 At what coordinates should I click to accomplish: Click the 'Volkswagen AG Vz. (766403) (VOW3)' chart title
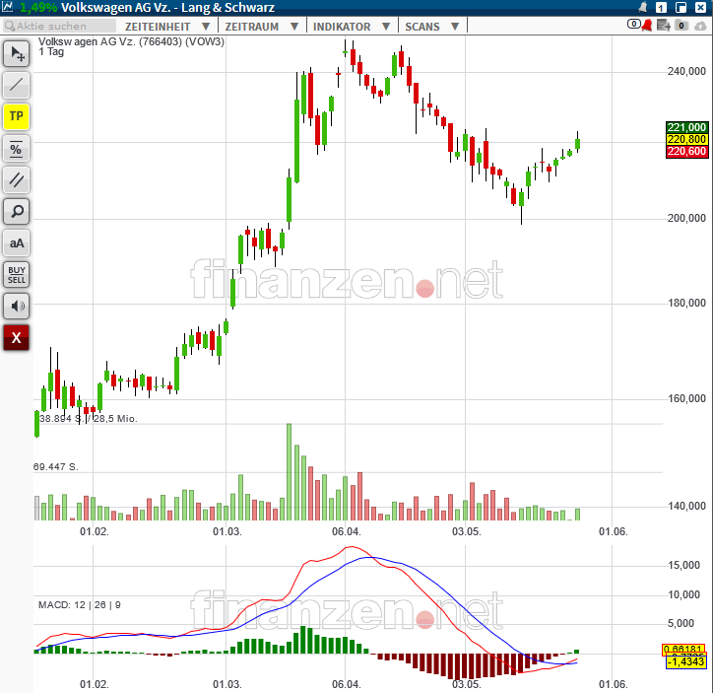click(131, 41)
